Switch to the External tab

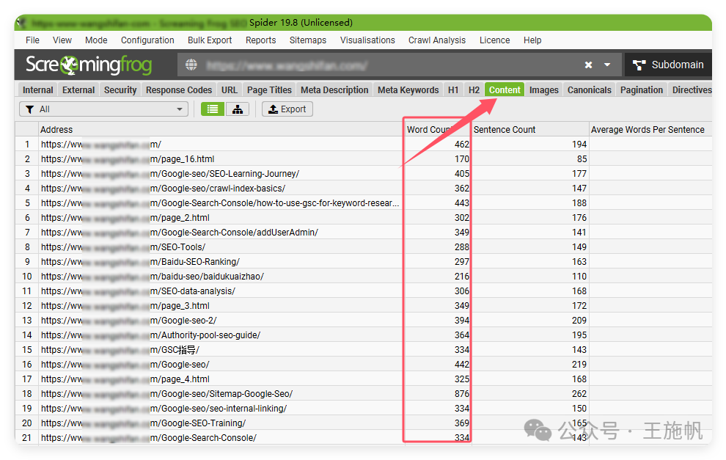(x=78, y=90)
